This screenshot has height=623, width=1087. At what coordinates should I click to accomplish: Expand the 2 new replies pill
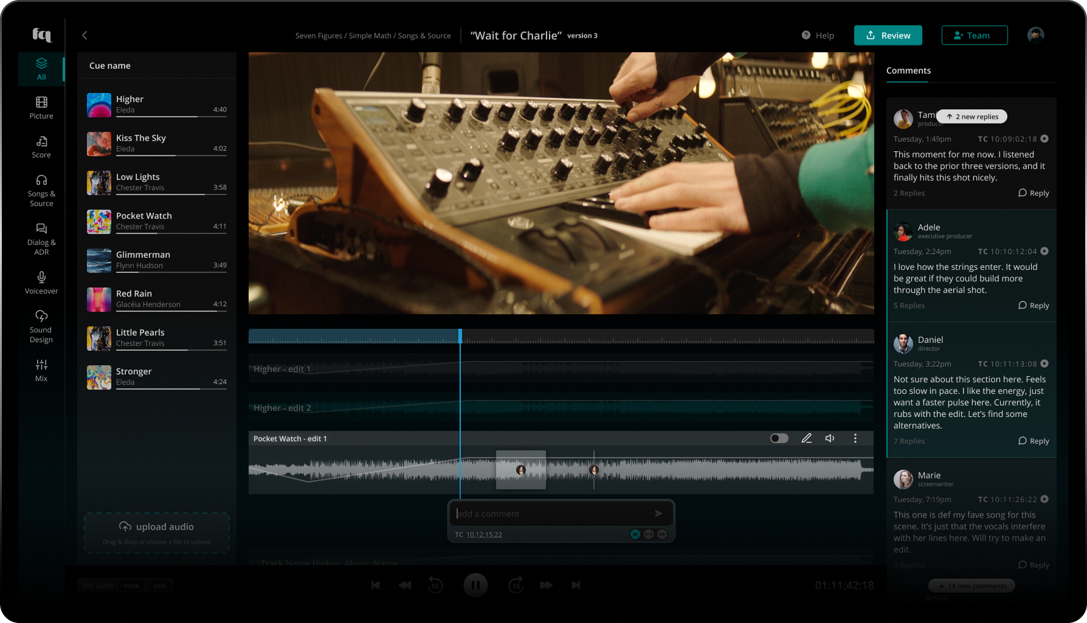point(972,117)
